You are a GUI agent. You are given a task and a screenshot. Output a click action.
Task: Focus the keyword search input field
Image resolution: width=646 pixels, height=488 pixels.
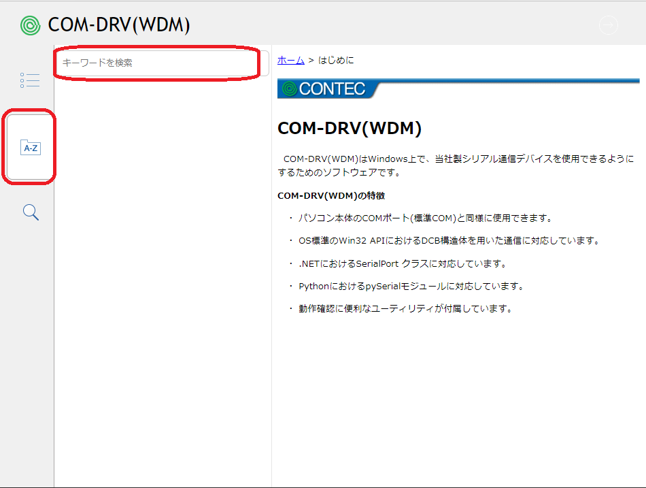tap(162, 63)
